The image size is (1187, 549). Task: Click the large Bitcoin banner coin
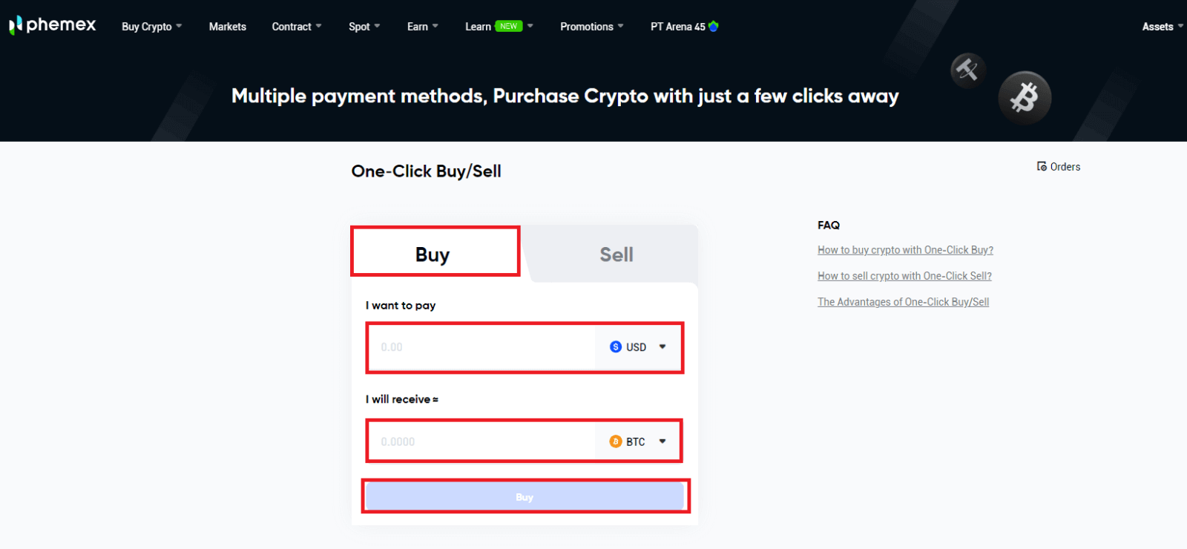(1025, 97)
